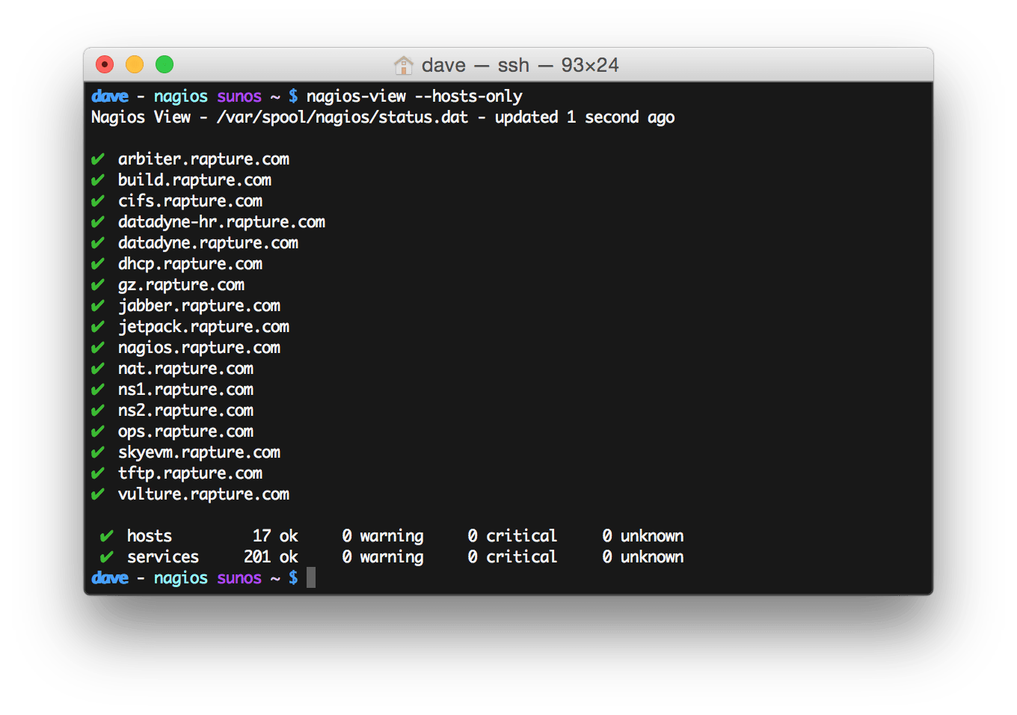The width and height of the screenshot is (1017, 715).
Task: Click the hostname ns1.rapture.com
Action: [x=185, y=390]
